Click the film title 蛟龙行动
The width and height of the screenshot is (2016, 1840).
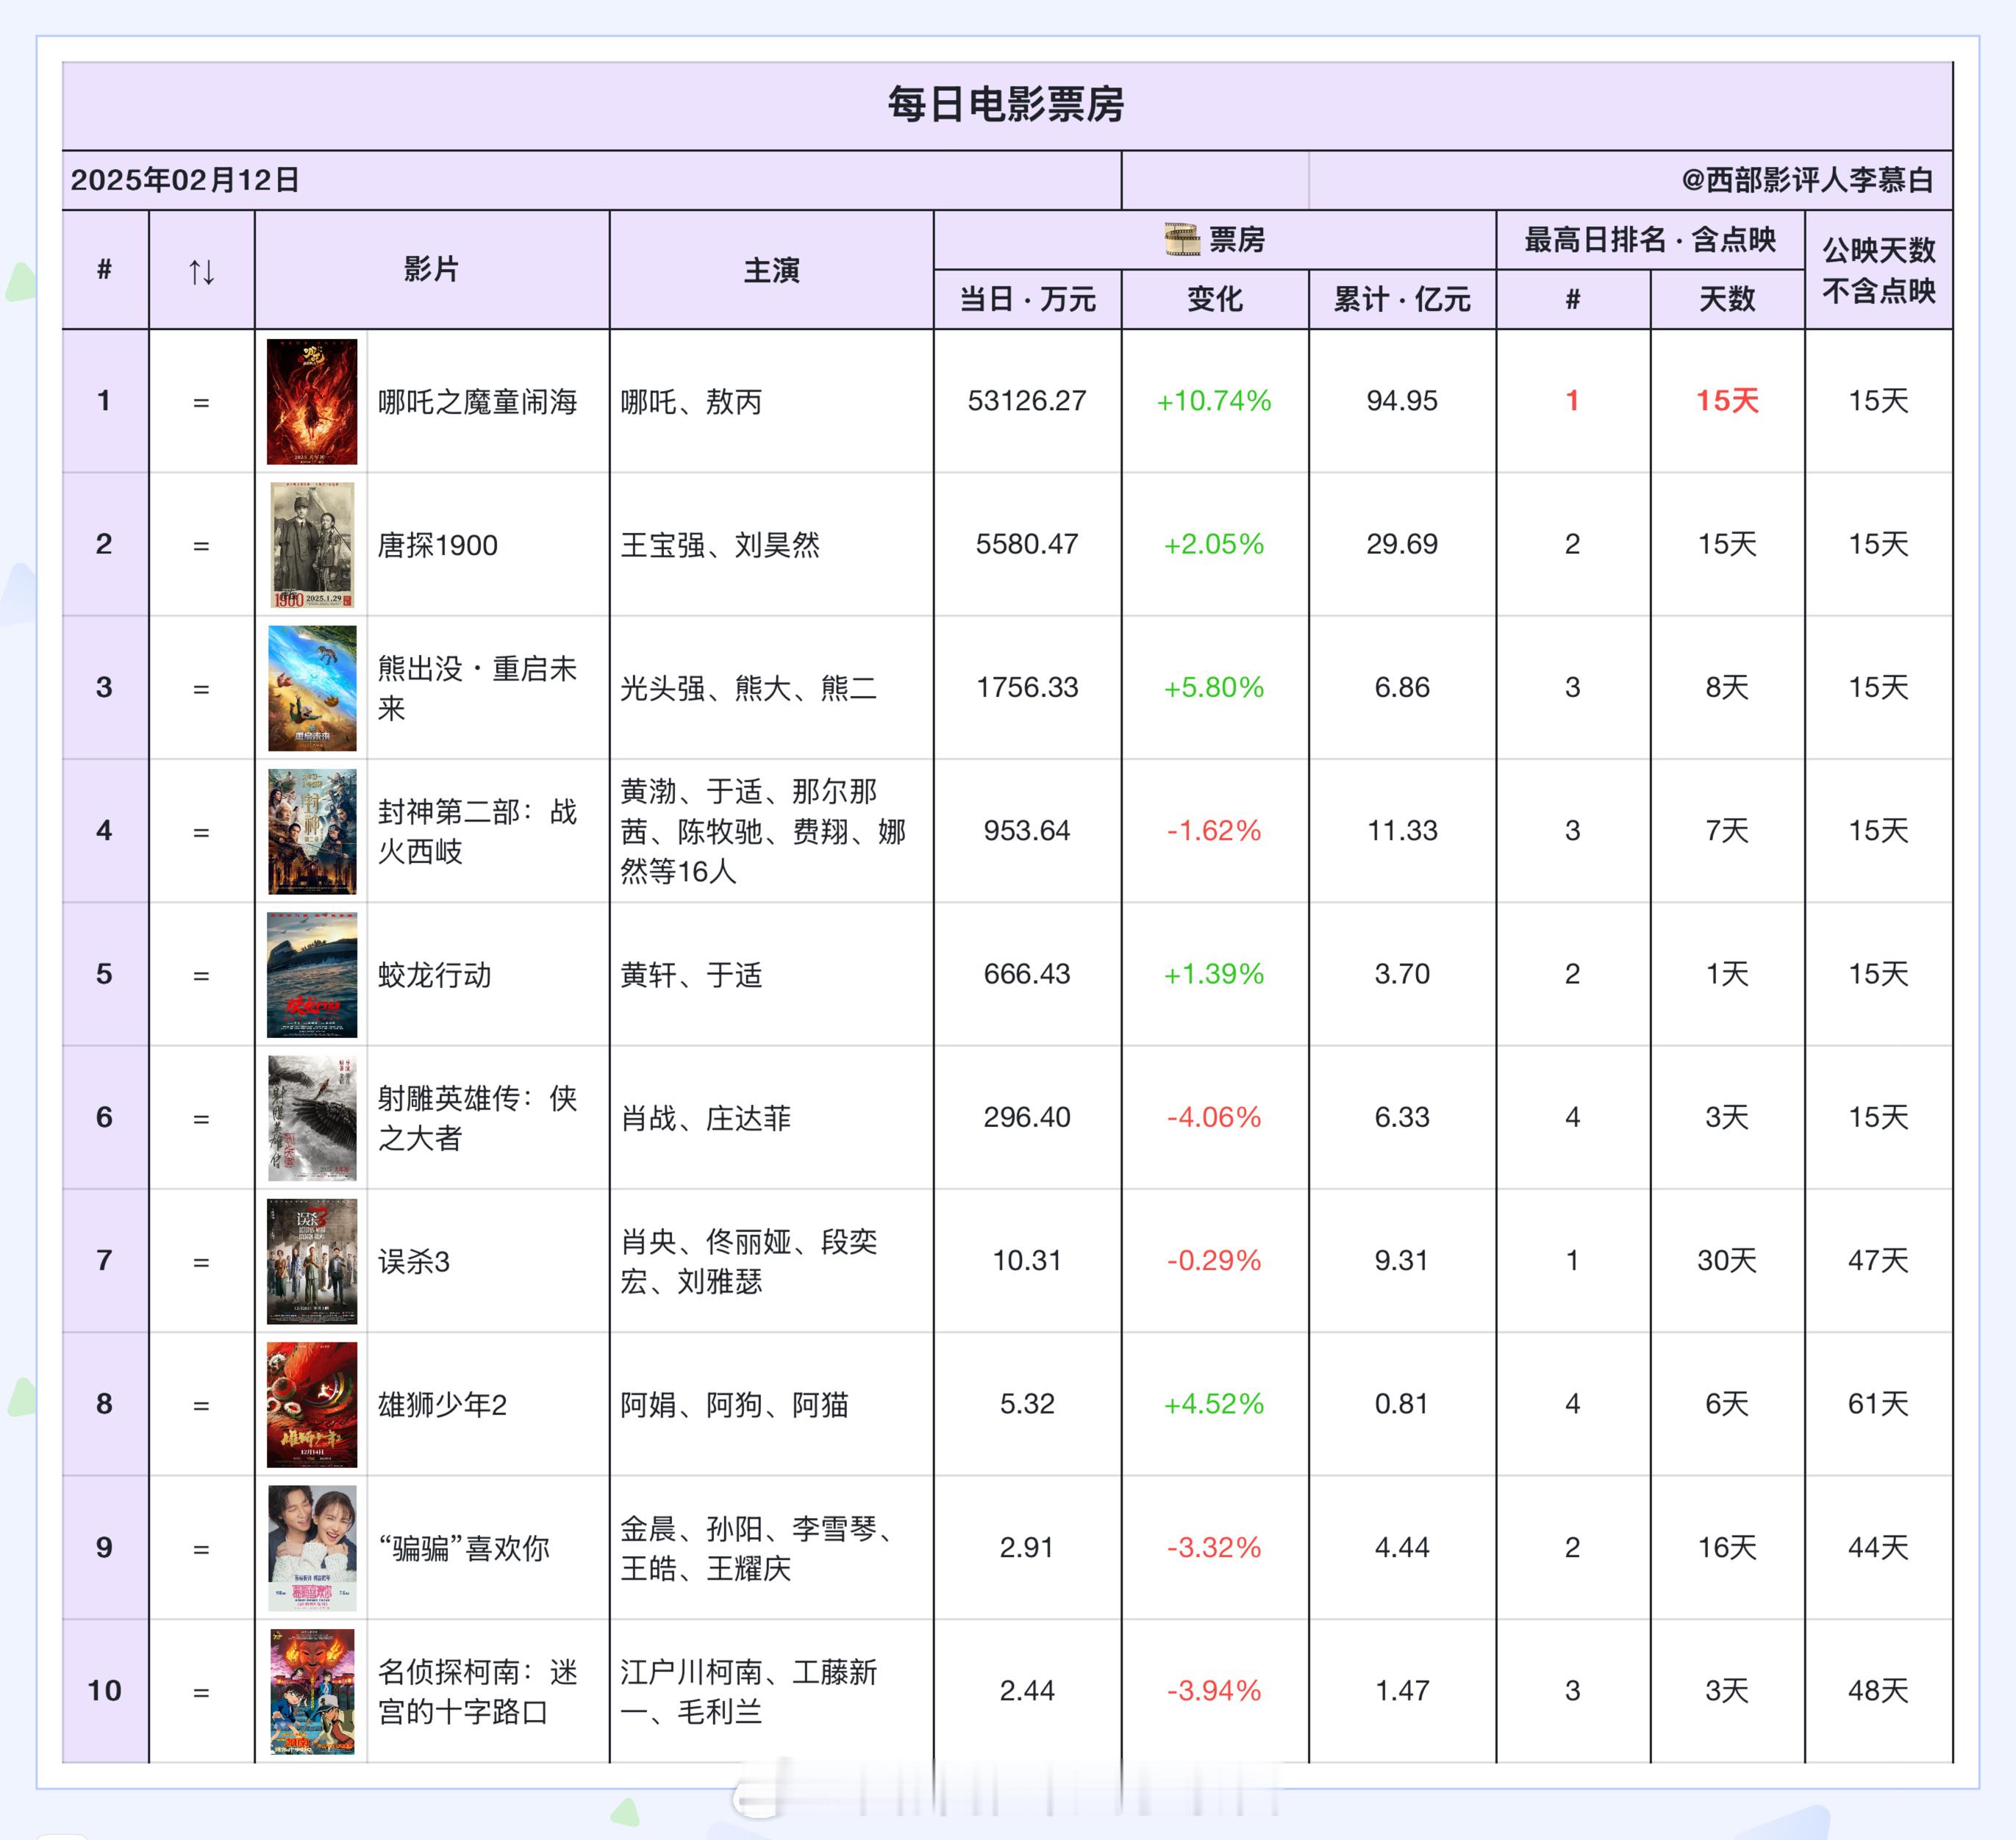(434, 975)
